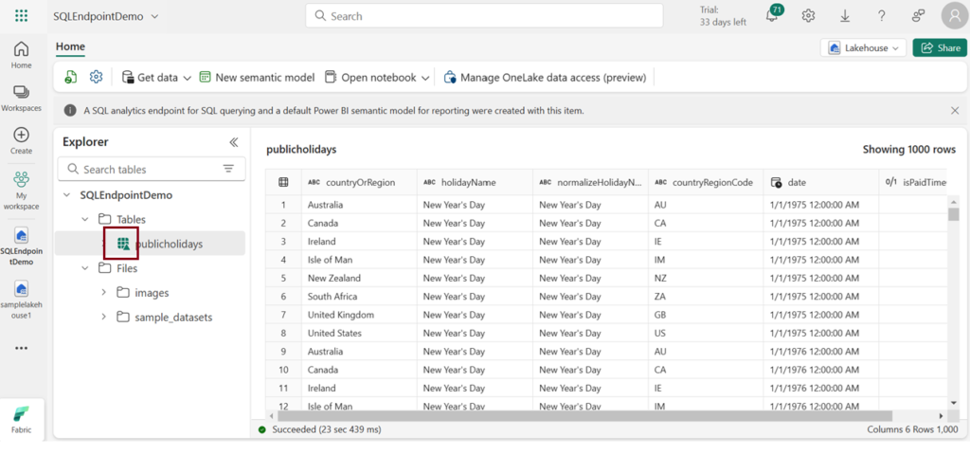
Task: Open filter icon in table search
Action: (228, 169)
